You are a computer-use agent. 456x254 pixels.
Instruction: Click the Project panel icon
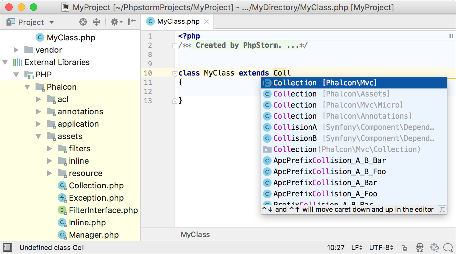(x=11, y=22)
